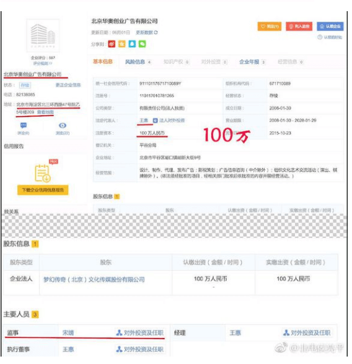Image resolution: width=352 pixels, height=364 pixels.
Task: Share page via the yellow star Qzone icon
Action: coord(122,44)
